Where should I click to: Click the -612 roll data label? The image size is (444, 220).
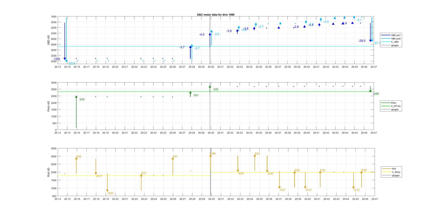pos(356,190)
